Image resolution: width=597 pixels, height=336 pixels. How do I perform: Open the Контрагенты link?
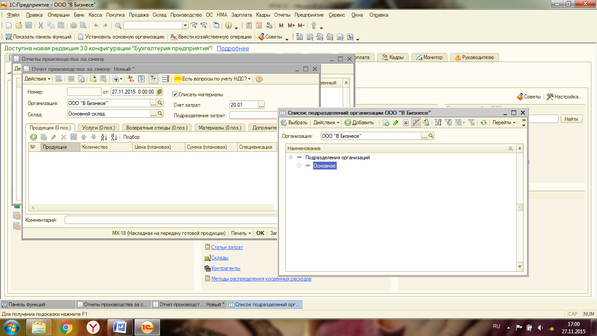tap(226, 268)
